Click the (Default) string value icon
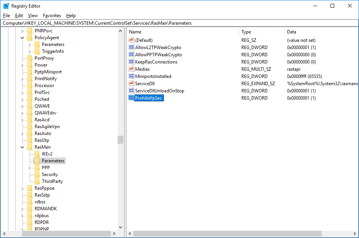 (x=131, y=40)
